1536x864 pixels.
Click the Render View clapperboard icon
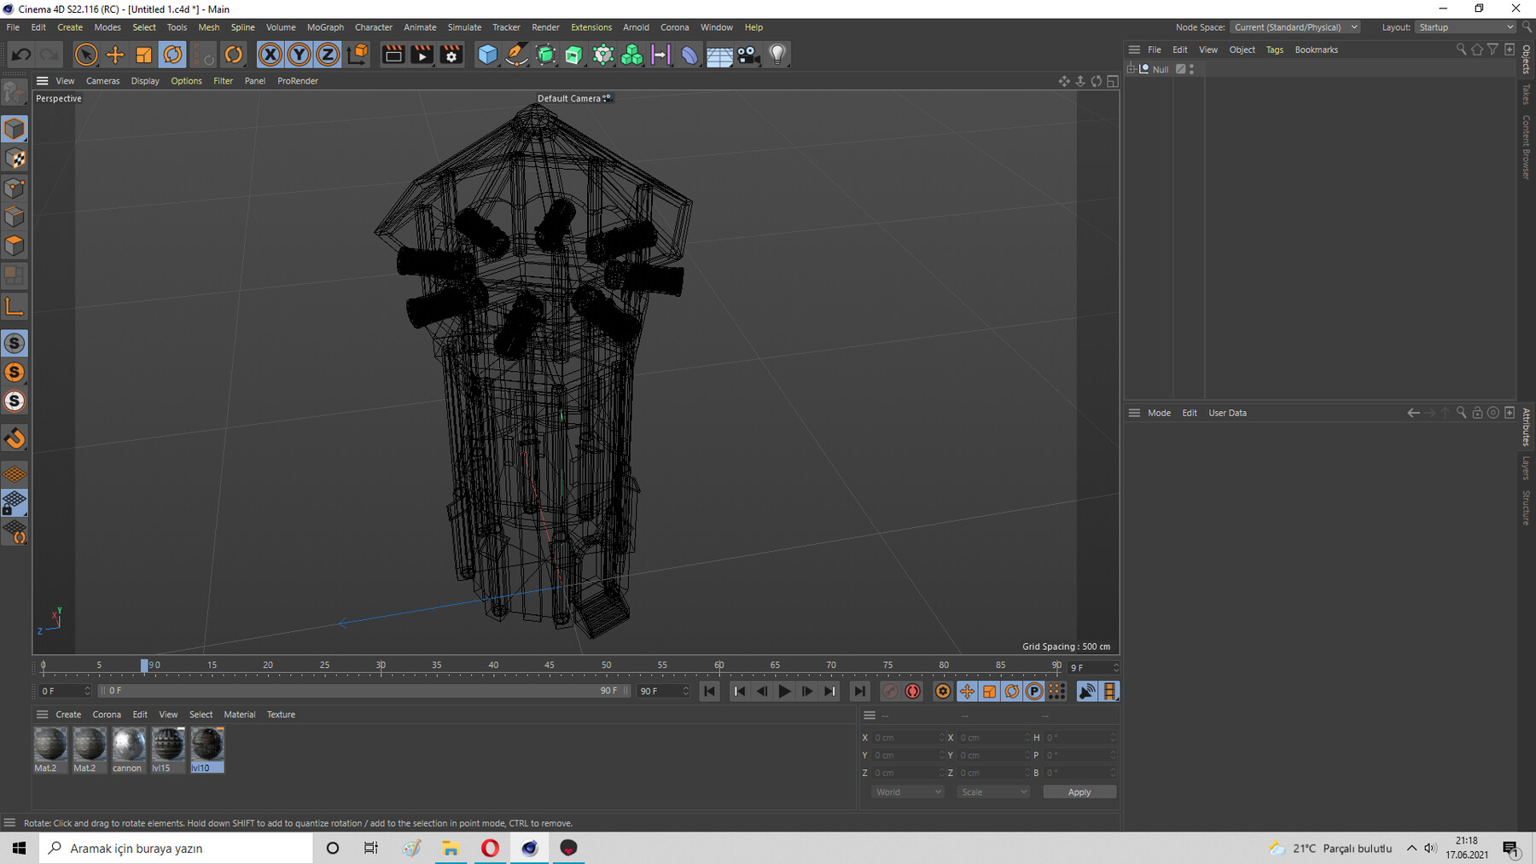(x=393, y=55)
